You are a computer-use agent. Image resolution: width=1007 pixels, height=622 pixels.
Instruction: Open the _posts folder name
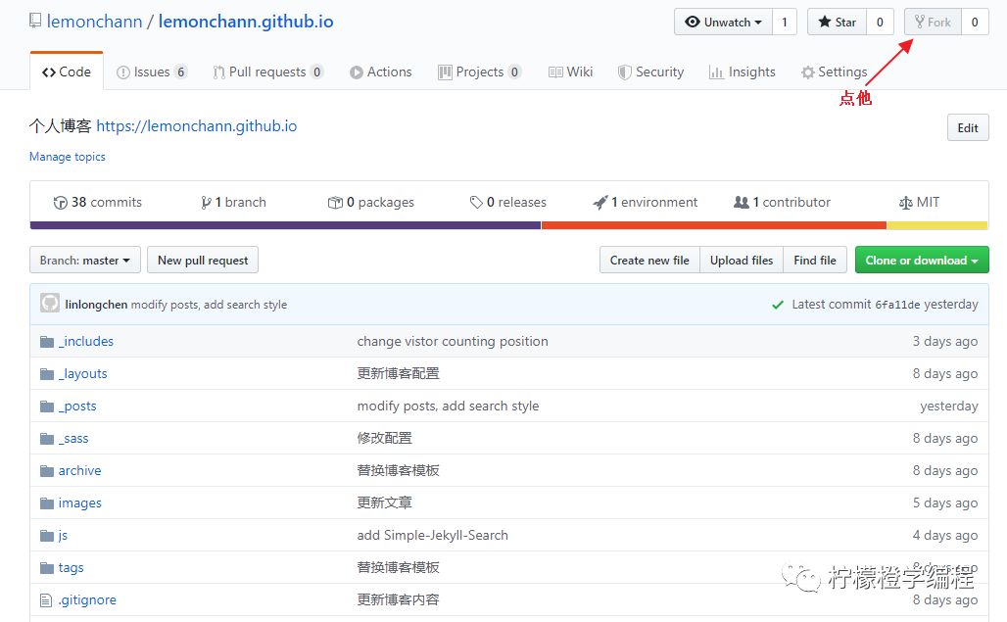click(x=77, y=406)
